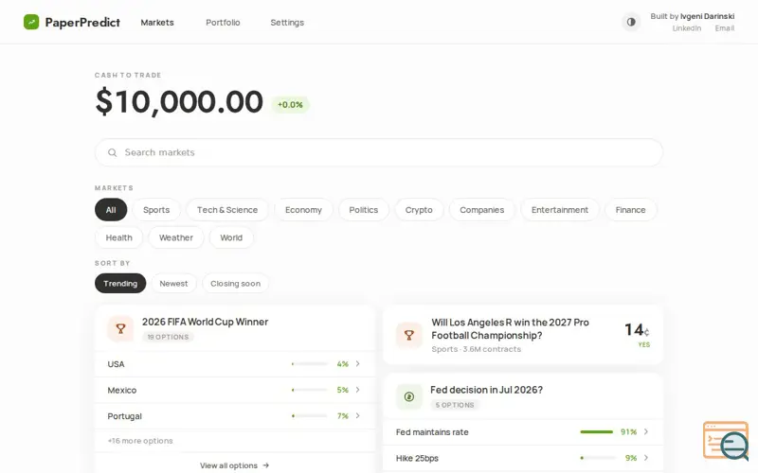Click the Hike 25bps row label

(x=417, y=458)
